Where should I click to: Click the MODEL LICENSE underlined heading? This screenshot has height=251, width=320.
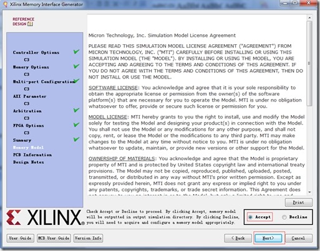point(108,117)
